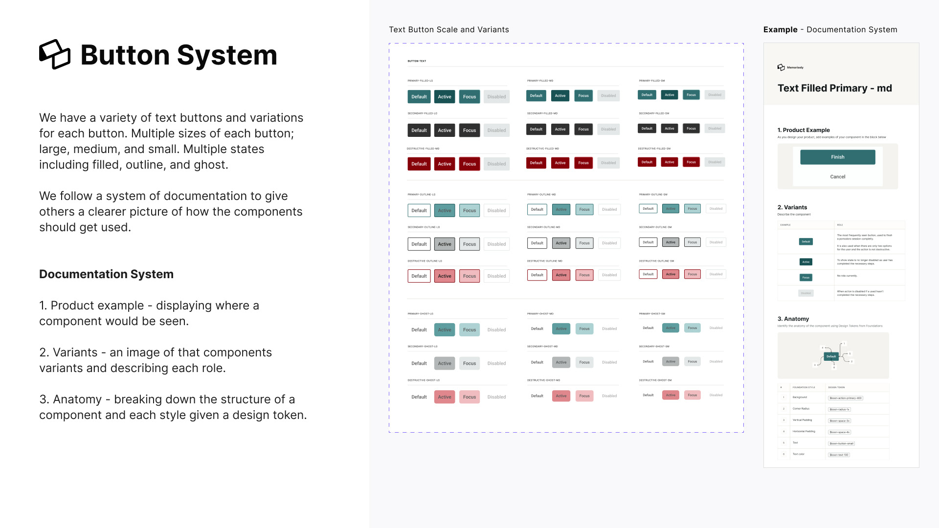939x528 pixels.
Task: Click the secondary-ghost-md Focus button
Action: click(584, 362)
